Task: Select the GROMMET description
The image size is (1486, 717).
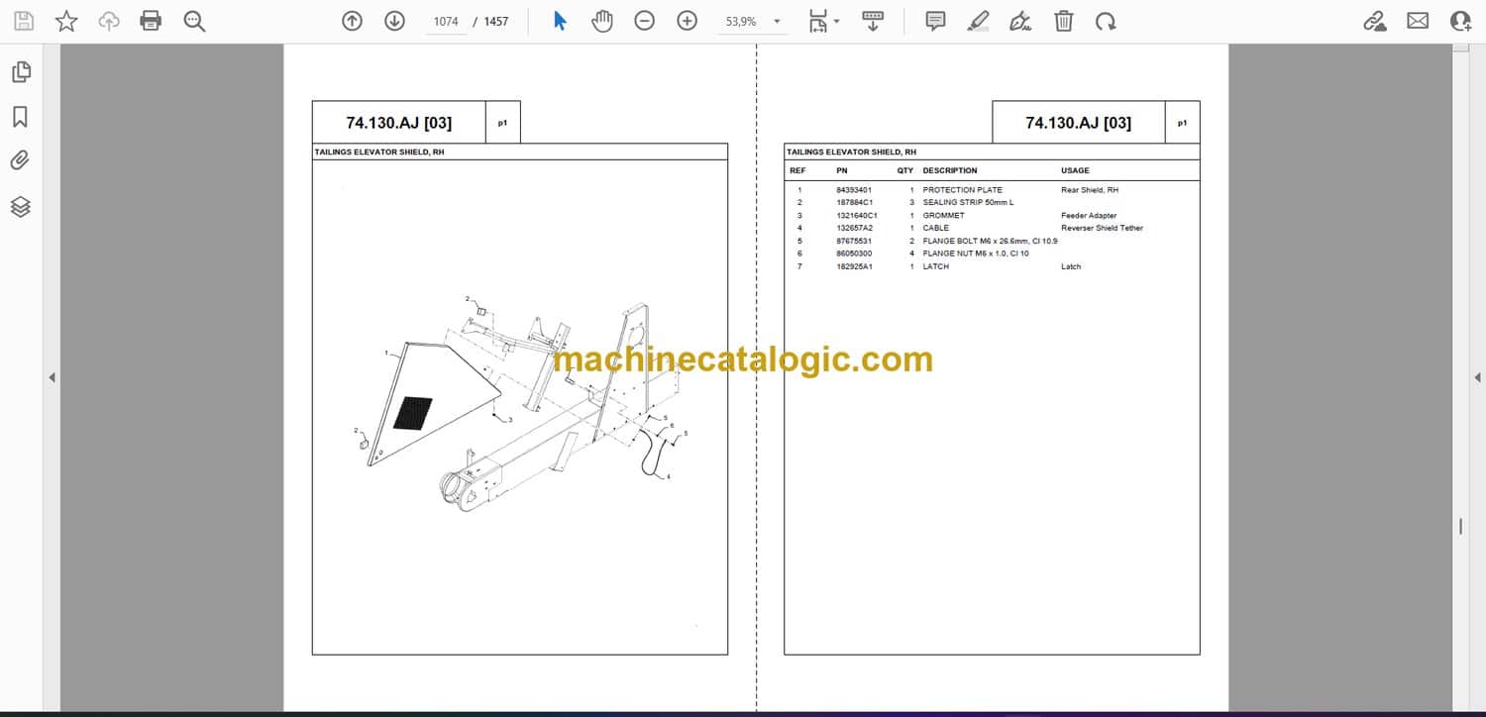Action: [x=943, y=216]
